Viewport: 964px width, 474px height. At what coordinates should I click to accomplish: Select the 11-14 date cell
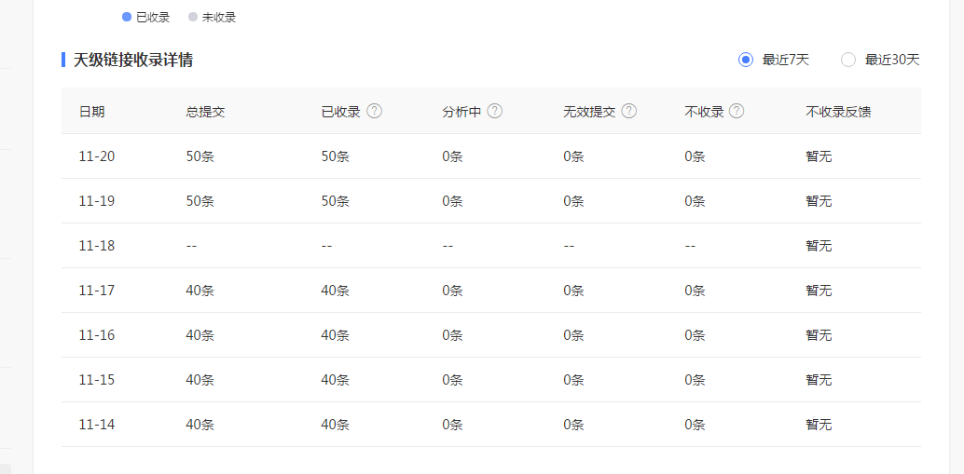[x=97, y=425]
